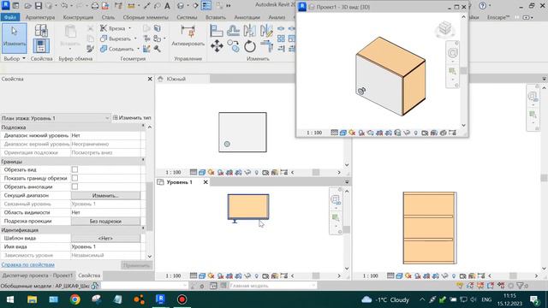548x308 pixels.
Task: Open default 3D view icon
Action: tap(181, 6)
